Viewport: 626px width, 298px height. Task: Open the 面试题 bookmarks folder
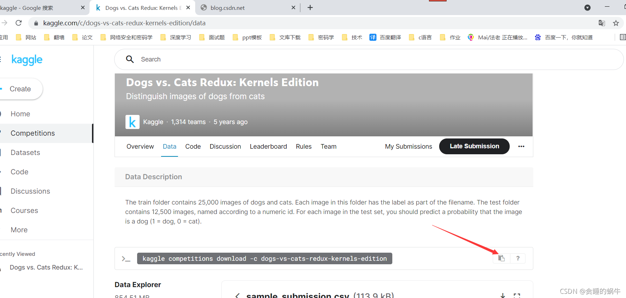coord(212,37)
